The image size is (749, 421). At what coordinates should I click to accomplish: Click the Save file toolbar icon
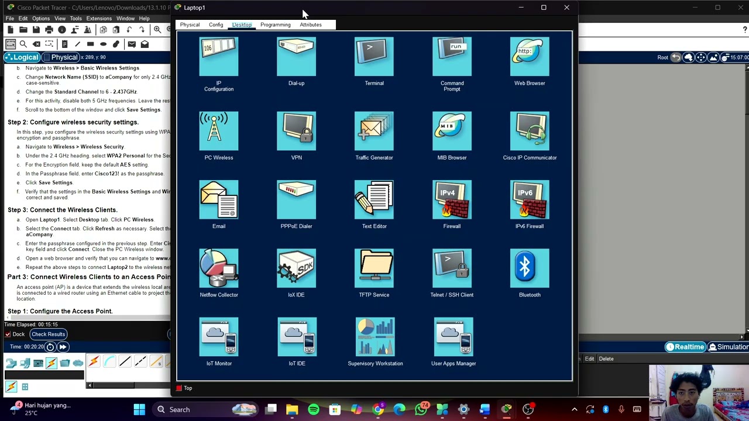pos(36,30)
